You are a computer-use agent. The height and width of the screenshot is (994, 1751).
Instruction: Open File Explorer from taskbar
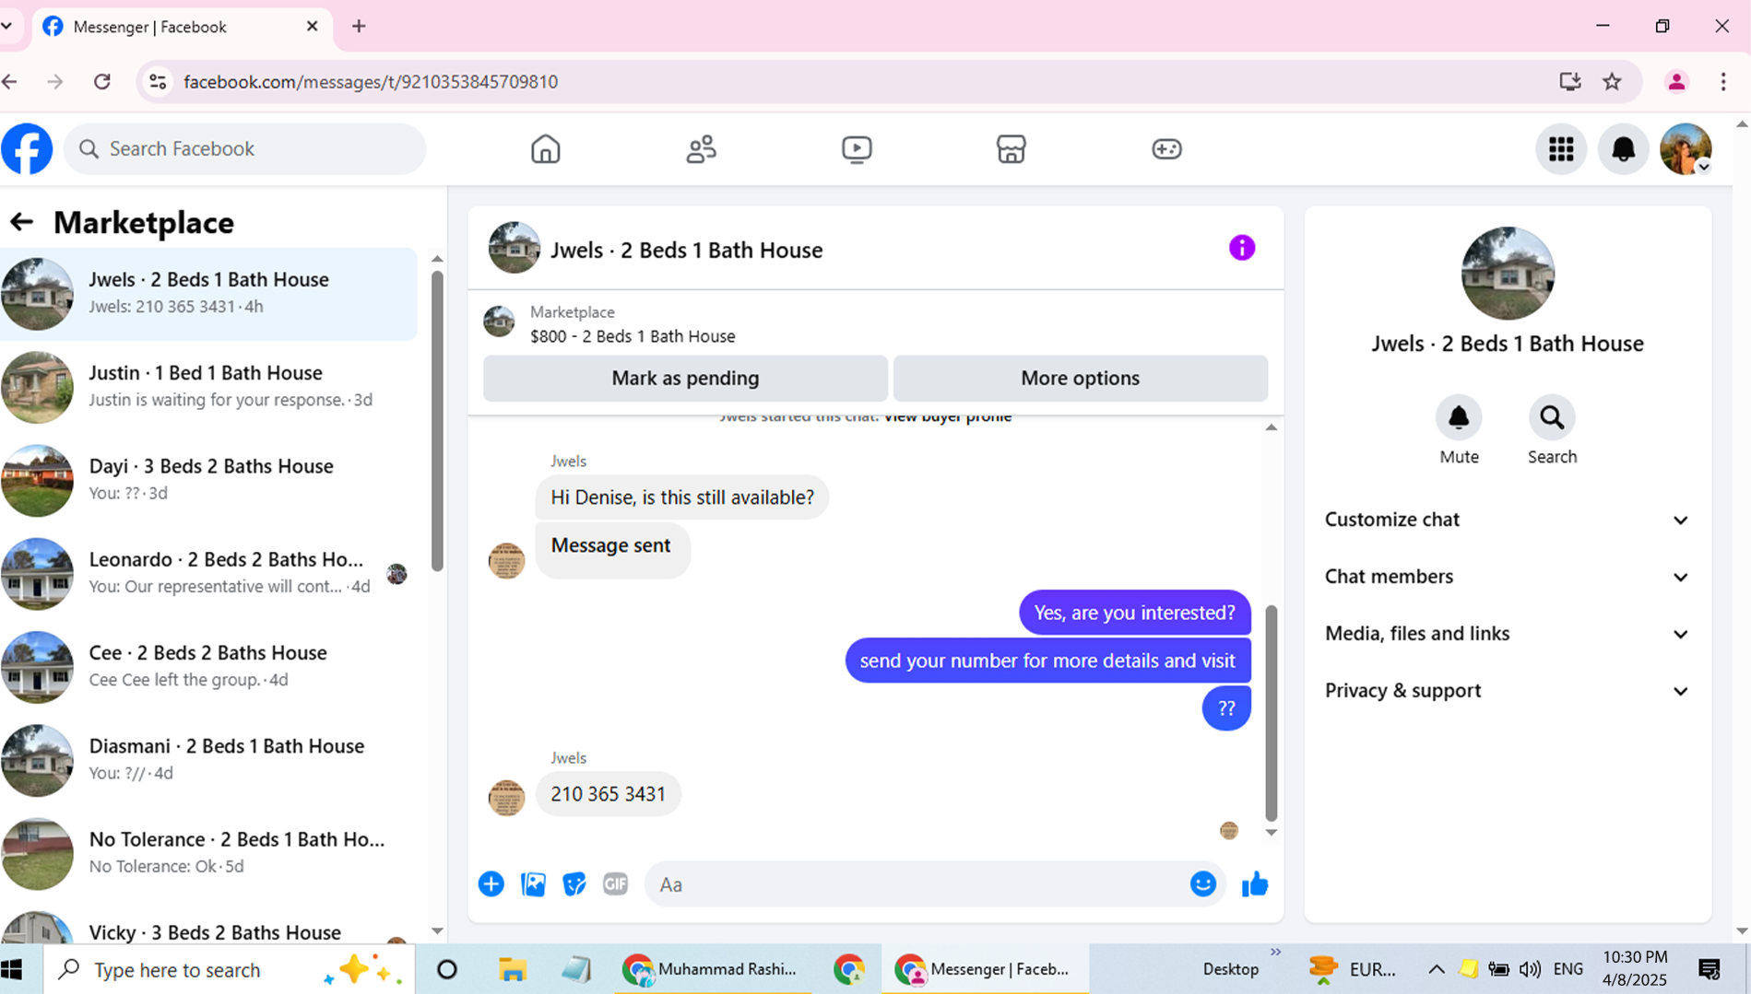(512, 969)
